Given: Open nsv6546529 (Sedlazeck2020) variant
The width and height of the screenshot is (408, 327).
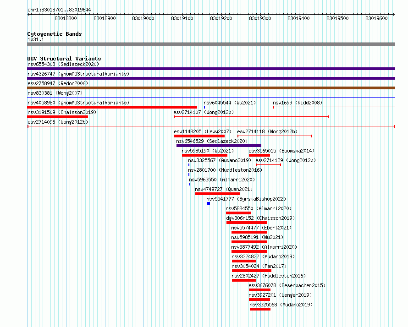Looking at the screenshot, I should (x=212, y=141).
